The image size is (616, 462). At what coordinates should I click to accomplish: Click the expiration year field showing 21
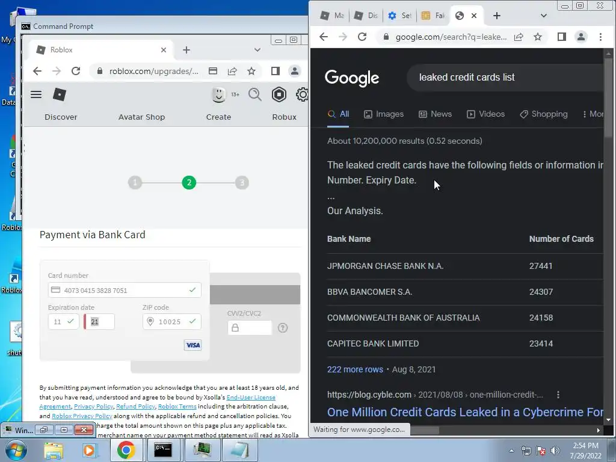(x=99, y=322)
